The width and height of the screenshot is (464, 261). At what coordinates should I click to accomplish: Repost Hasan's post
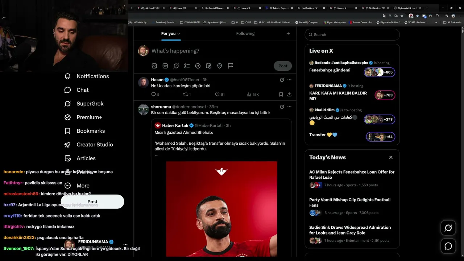click(187, 95)
